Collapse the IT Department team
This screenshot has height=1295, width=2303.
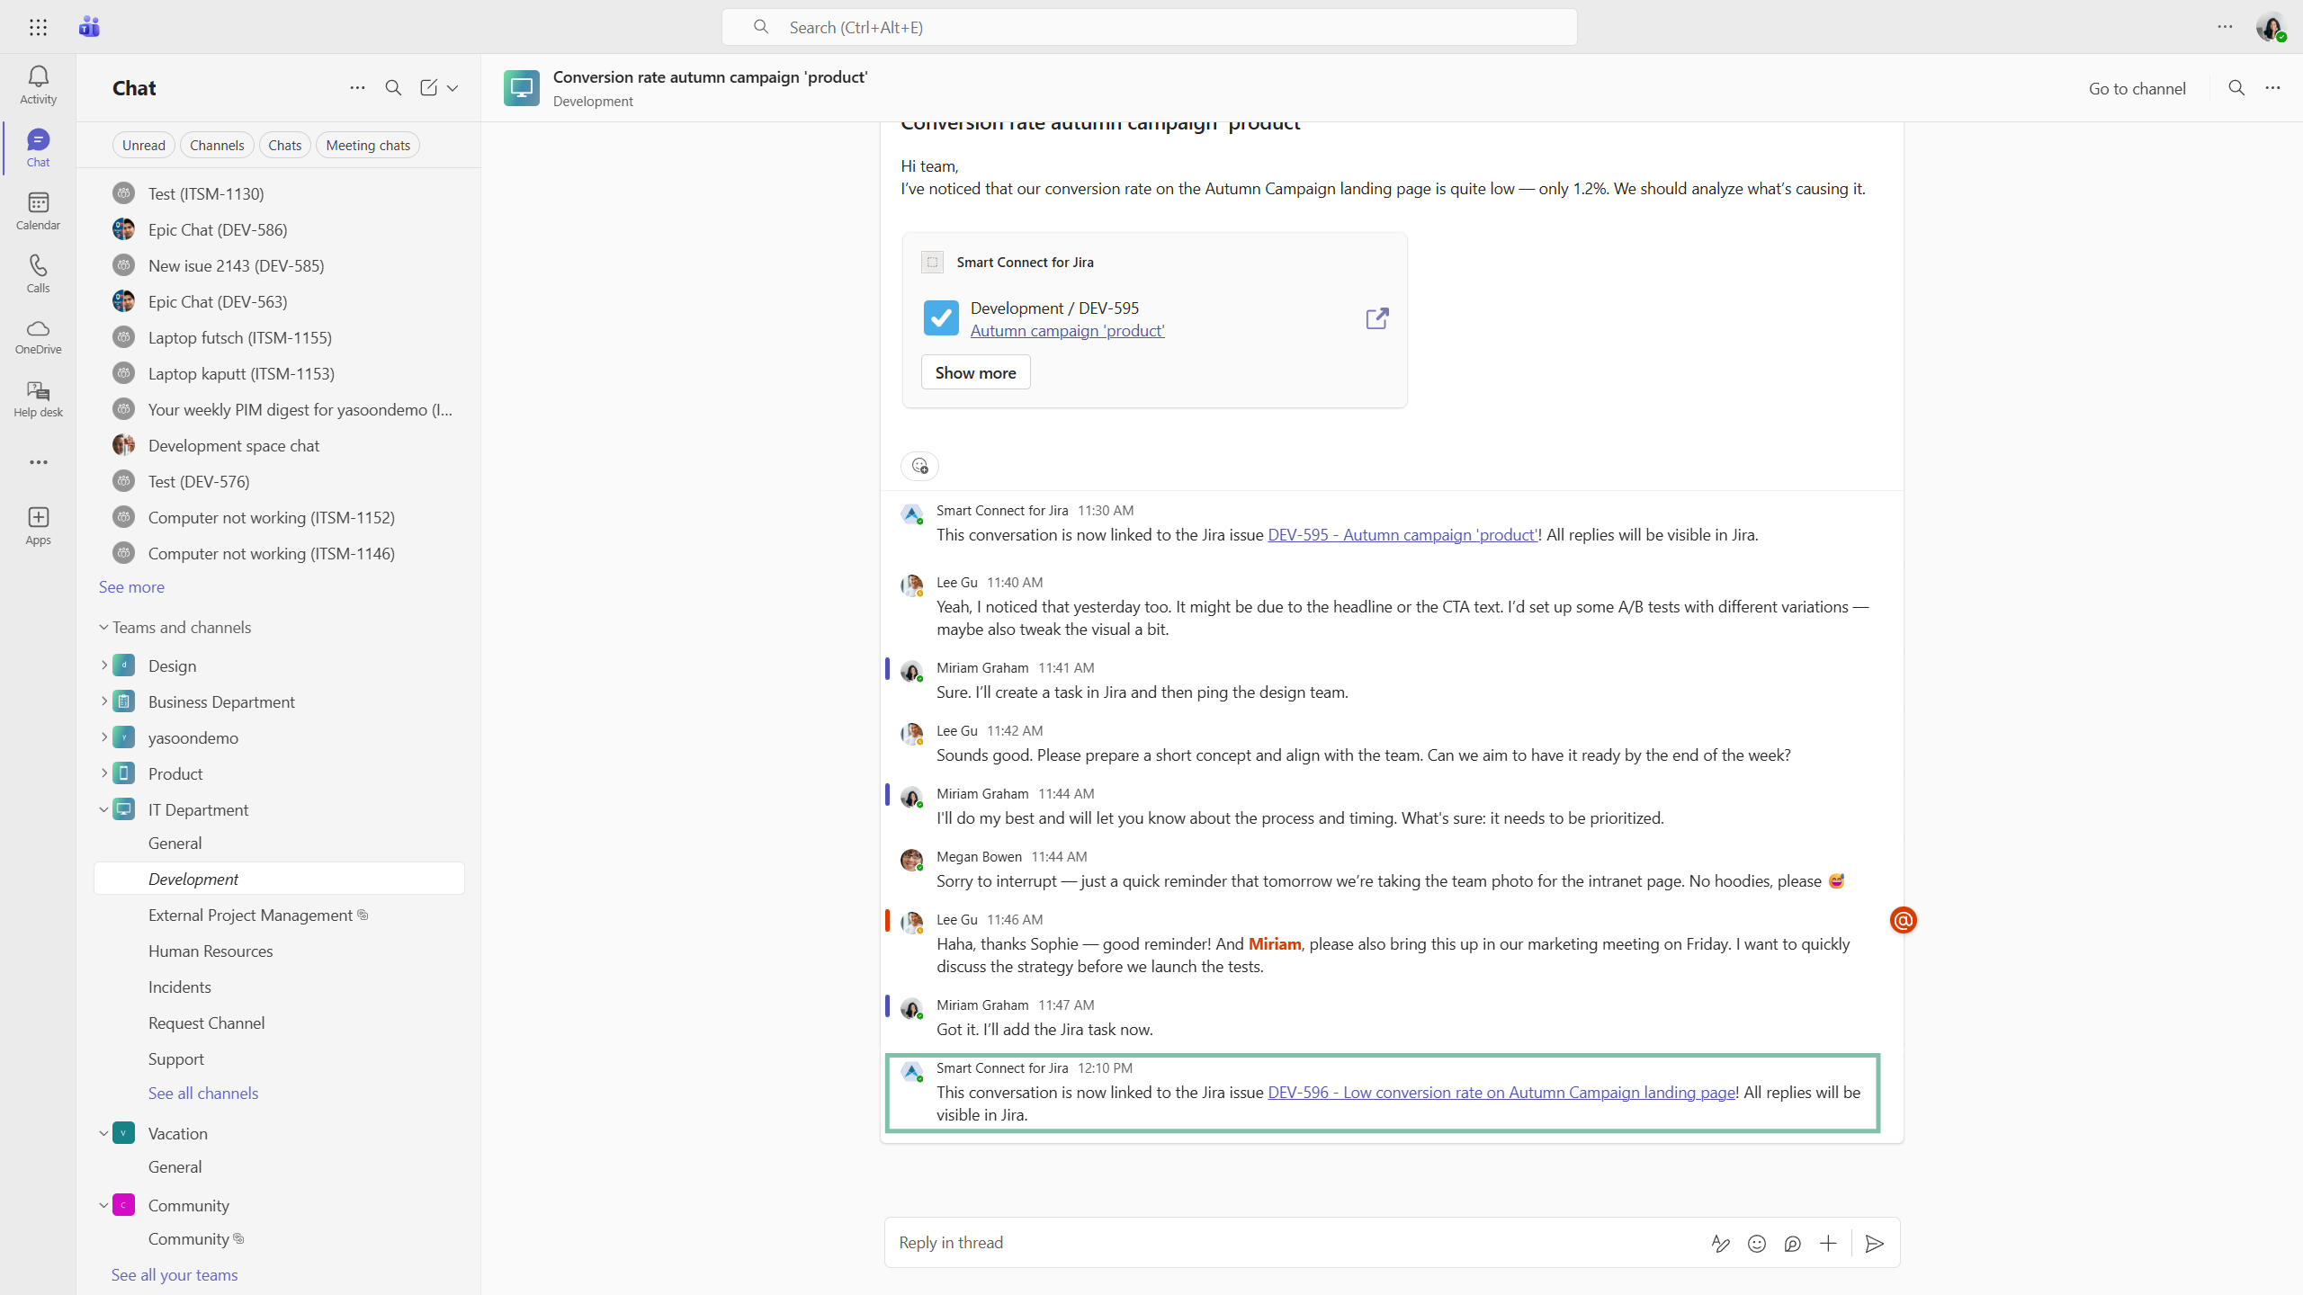103,809
